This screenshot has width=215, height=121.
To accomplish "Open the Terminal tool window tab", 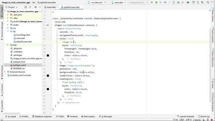I will [73, 116].
